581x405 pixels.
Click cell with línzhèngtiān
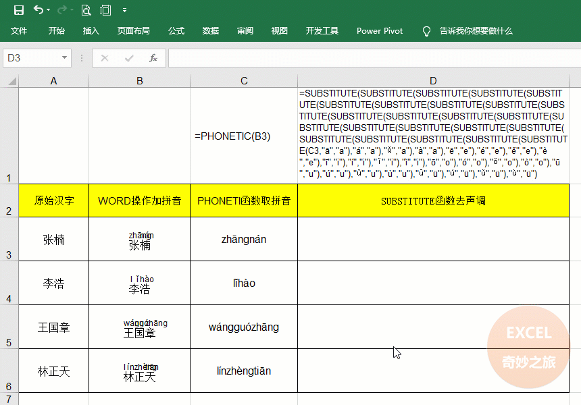[244, 371]
